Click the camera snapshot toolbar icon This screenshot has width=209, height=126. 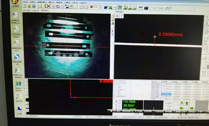tap(146, 8)
